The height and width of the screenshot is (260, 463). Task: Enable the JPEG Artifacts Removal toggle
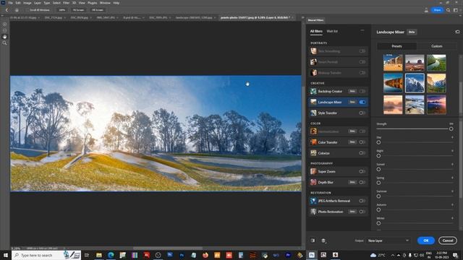pyautogui.click(x=362, y=201)
